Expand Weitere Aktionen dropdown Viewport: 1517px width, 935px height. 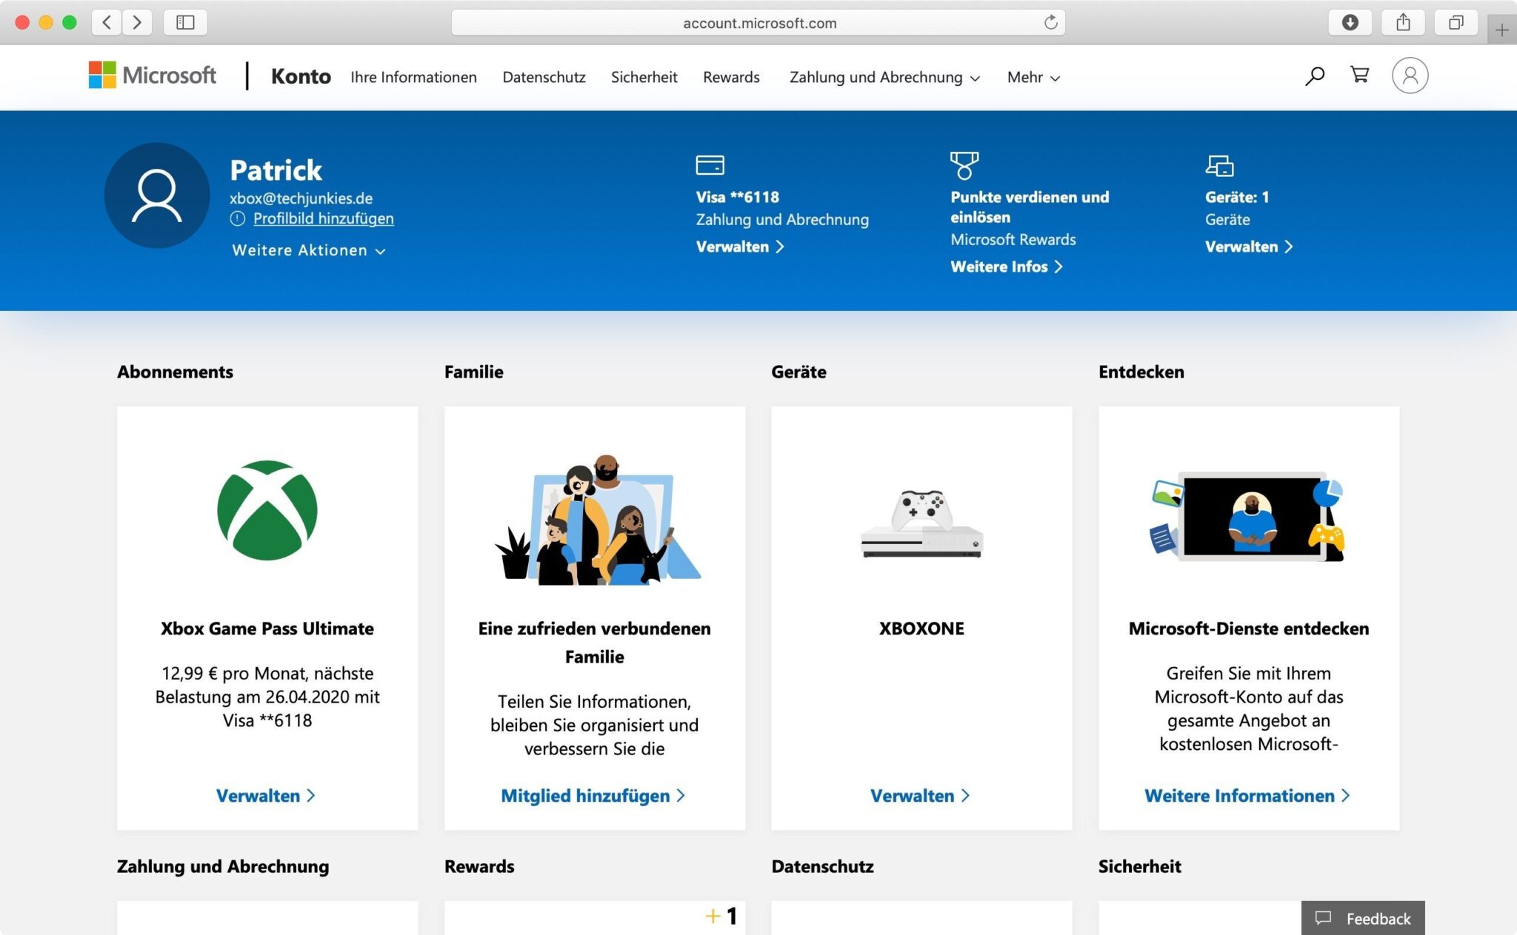pos(308,250)
